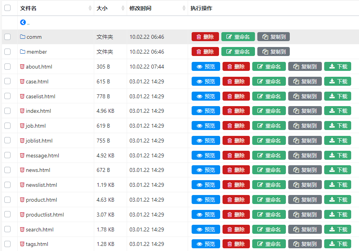Sort by 文件名 column sort arrows
The image size is (359, 251).
(x=90, y=8)
